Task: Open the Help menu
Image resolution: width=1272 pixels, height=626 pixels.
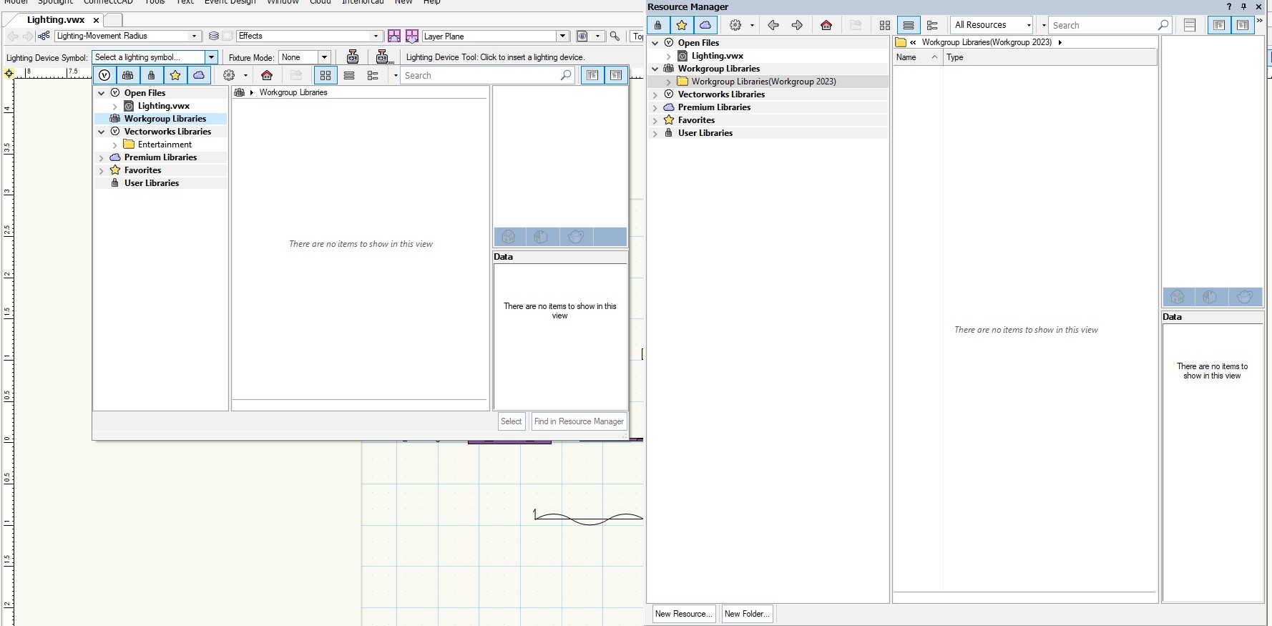Action: pos(431,2)
